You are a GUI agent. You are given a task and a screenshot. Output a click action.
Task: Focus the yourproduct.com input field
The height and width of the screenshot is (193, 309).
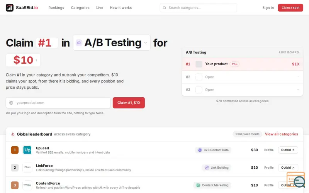pyautogui.click(x=58, y=103)
